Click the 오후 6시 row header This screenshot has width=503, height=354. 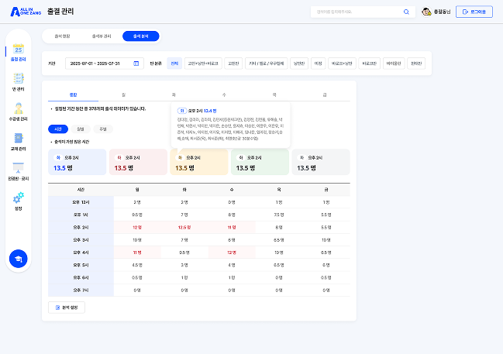click(x=81, y=277)
